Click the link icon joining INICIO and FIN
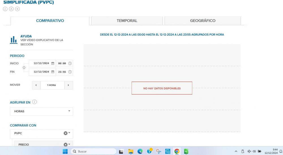 pyautogui.click(x=24, y=68)
